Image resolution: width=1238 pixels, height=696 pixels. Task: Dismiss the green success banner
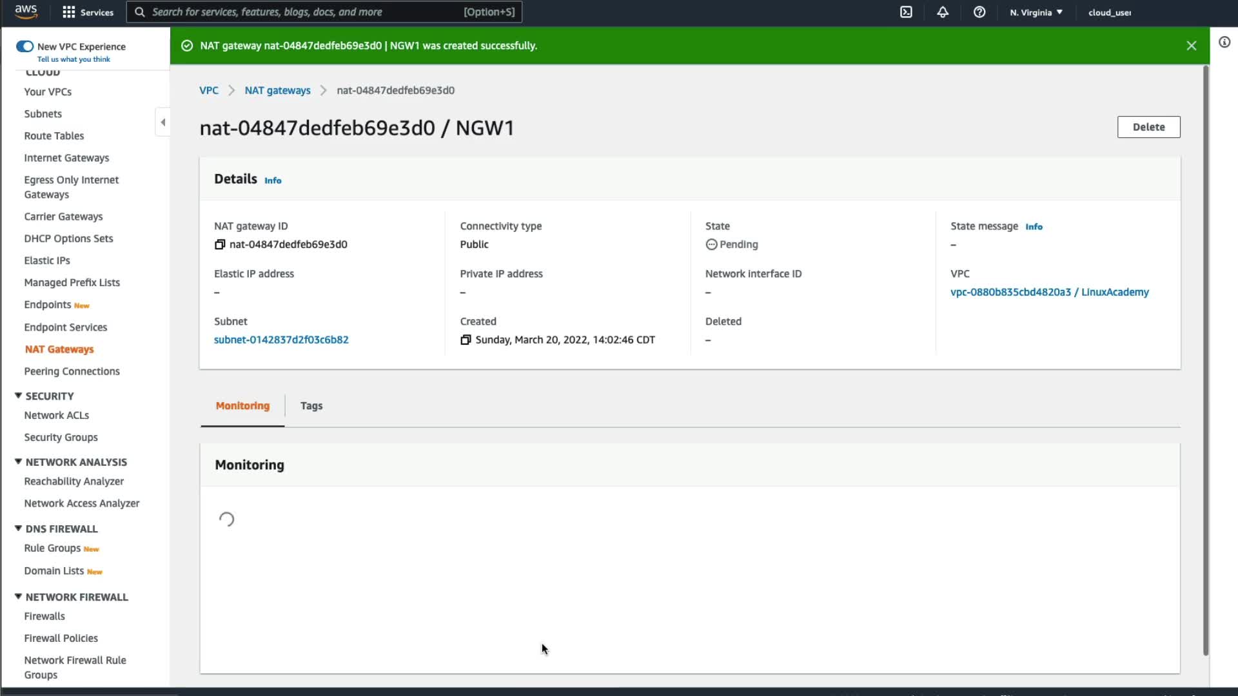1191,46
